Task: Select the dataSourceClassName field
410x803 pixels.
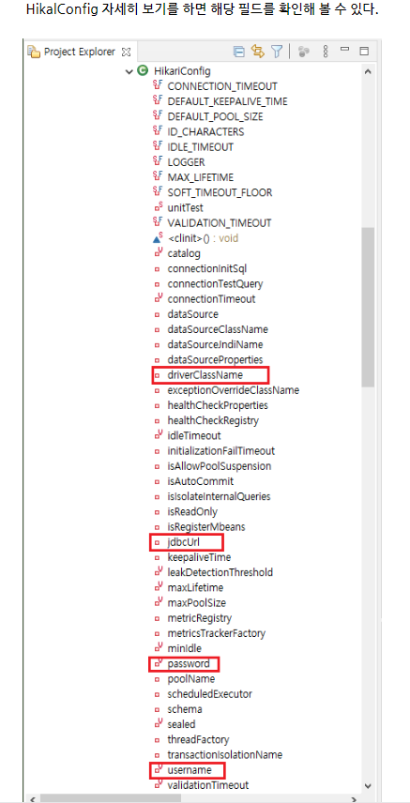Action: coord(218,329)
